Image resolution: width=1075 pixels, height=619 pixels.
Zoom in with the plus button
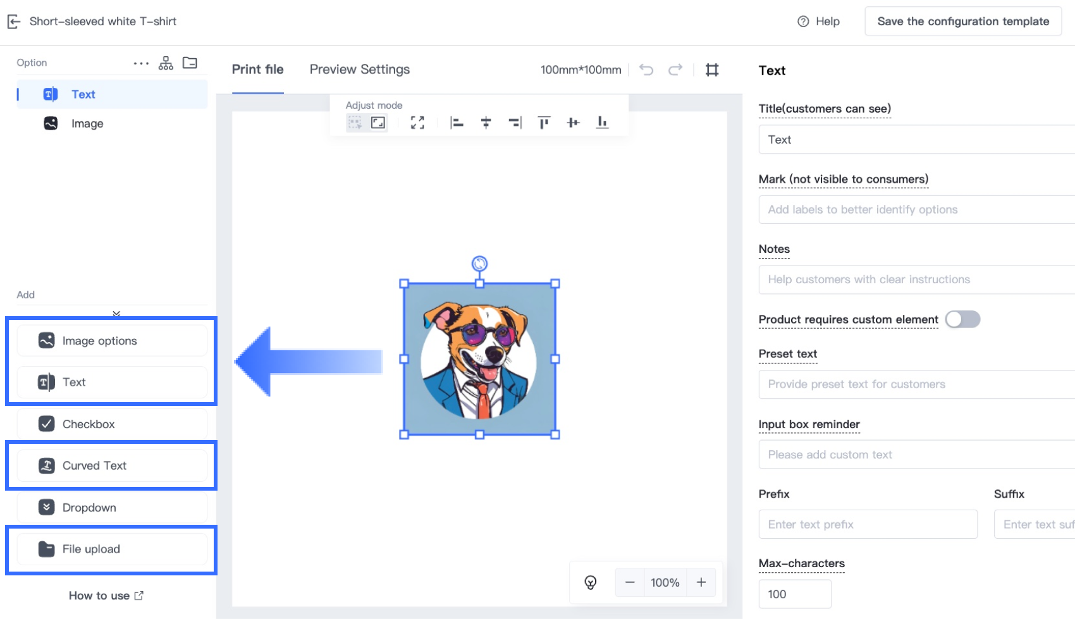[701, 582]
